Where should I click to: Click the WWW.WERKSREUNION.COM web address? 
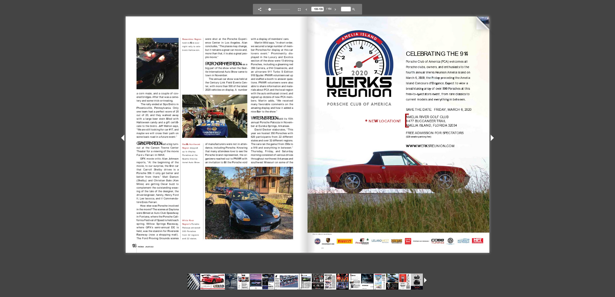coord(430,146)
